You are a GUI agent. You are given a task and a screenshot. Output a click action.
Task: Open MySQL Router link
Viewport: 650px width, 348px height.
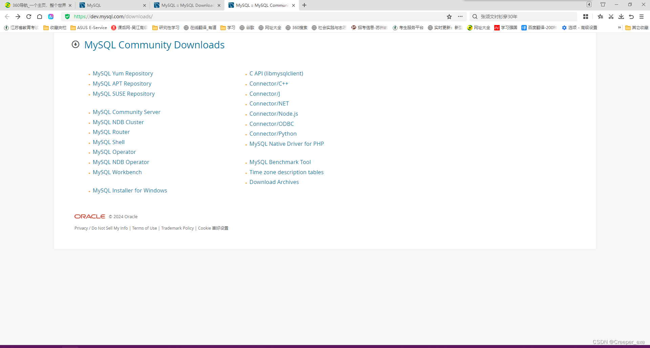point(111,132)
